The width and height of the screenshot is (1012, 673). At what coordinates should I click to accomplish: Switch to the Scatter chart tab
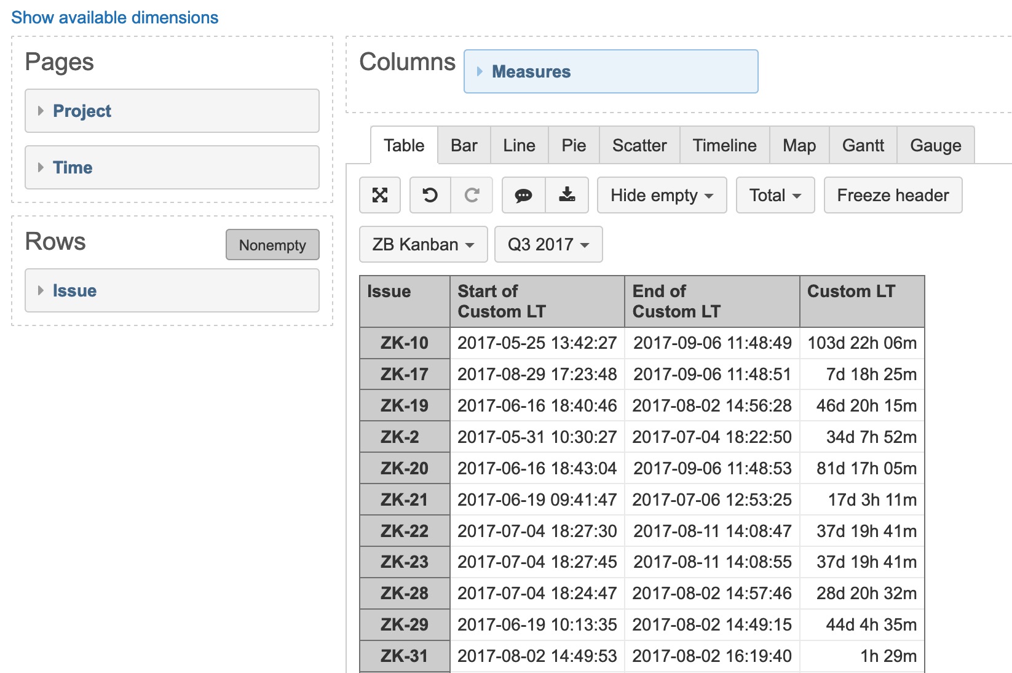click(639, 145)
